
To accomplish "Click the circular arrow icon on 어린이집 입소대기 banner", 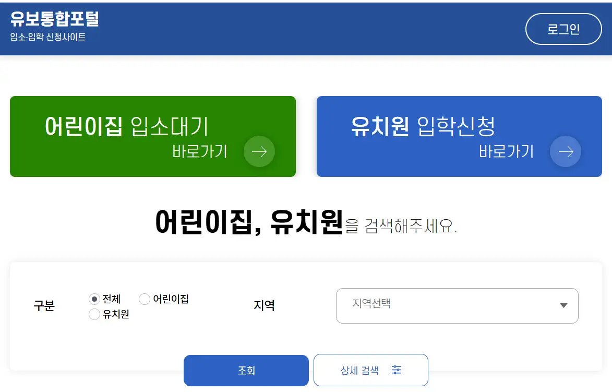I will tap(259, 151).
